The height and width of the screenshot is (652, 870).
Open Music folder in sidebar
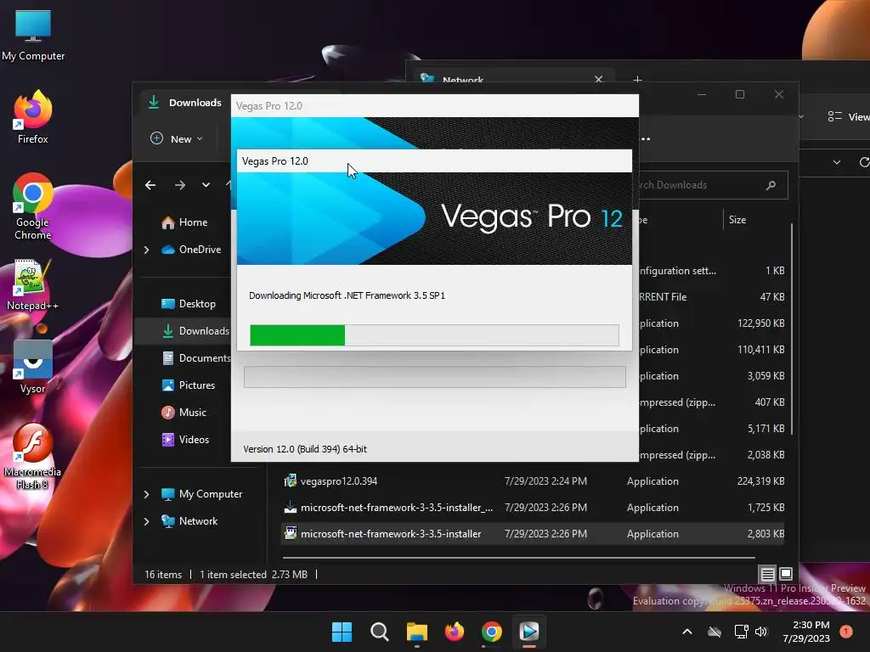pyautogui.click(x=184, y=413)
